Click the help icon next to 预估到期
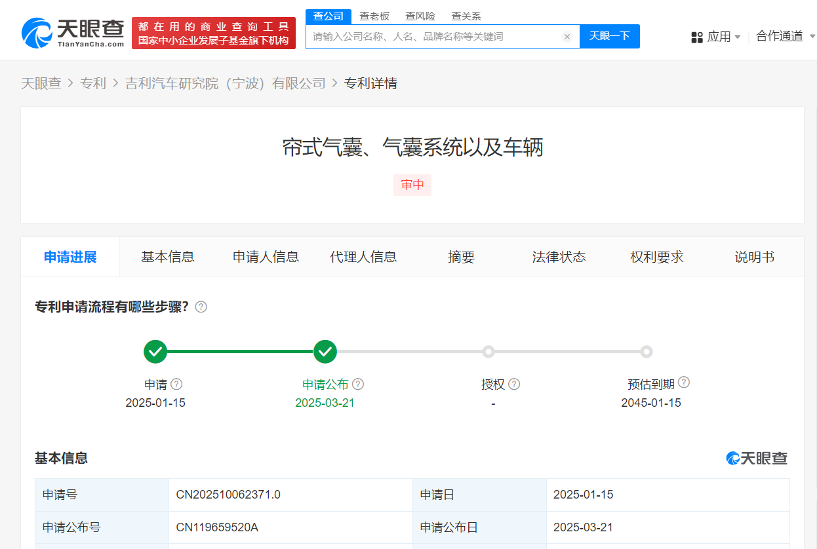Viewport: 817px width, 549px height. coord(684,383)
